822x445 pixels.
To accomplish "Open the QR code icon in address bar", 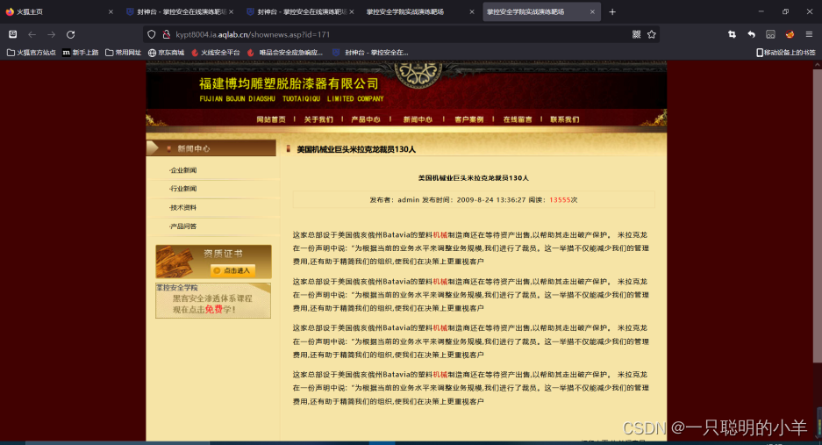I will coord(636,34).
